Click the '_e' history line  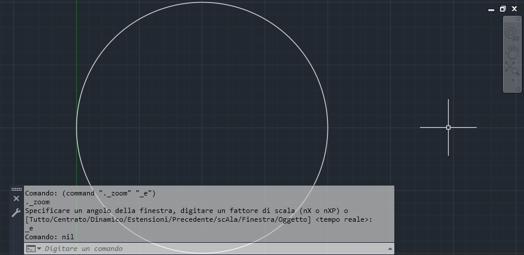point(29,228)
